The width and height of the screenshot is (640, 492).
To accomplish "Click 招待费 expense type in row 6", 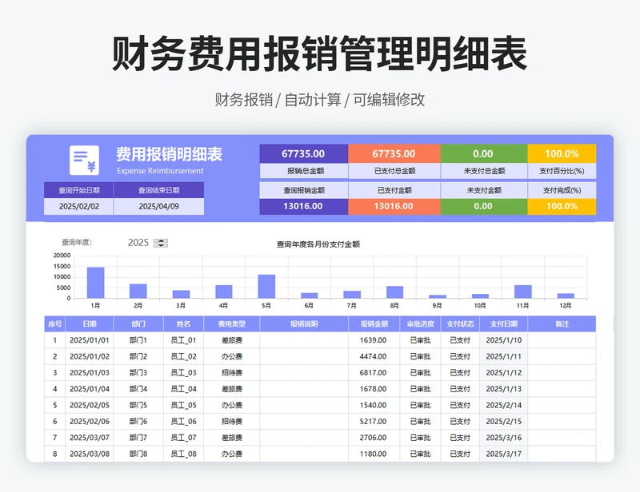I will coord(231,422).
